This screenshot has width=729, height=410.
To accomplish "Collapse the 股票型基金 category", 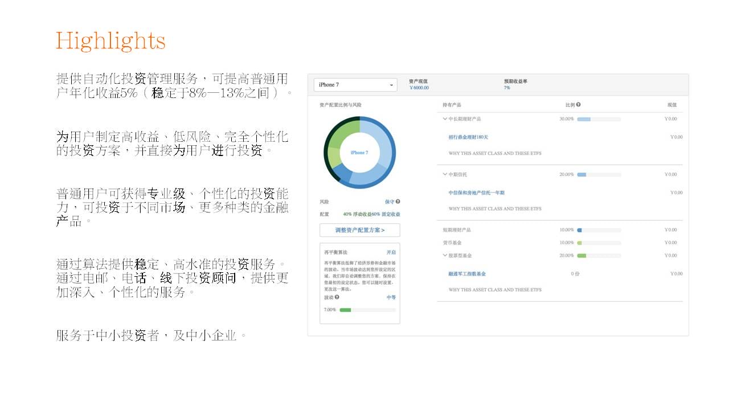I will coord(445,256).
